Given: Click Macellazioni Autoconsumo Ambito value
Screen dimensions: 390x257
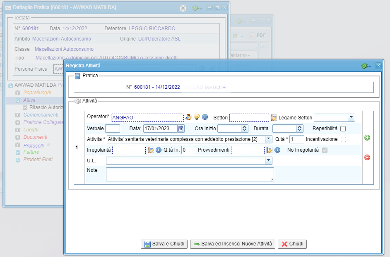Looking at the screenshot, I should point(62,39).
